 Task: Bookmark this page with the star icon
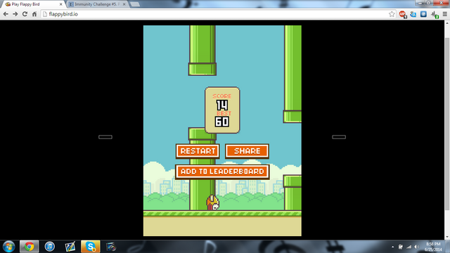pyautogui.click(x=392, y=14)
